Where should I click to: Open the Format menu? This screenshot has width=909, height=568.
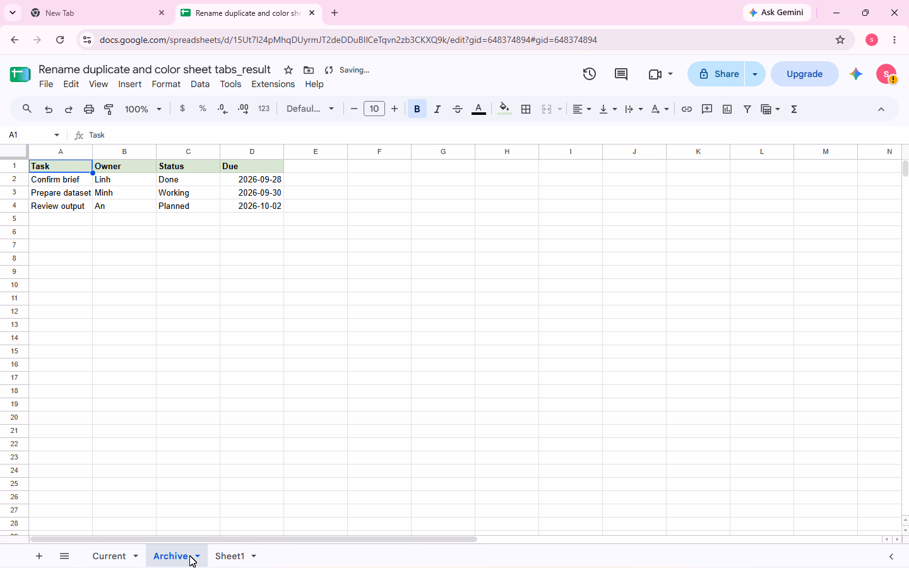pos(166,84)
